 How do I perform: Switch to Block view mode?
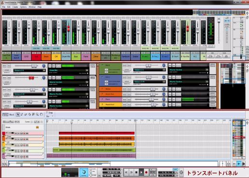pos(12,115)
